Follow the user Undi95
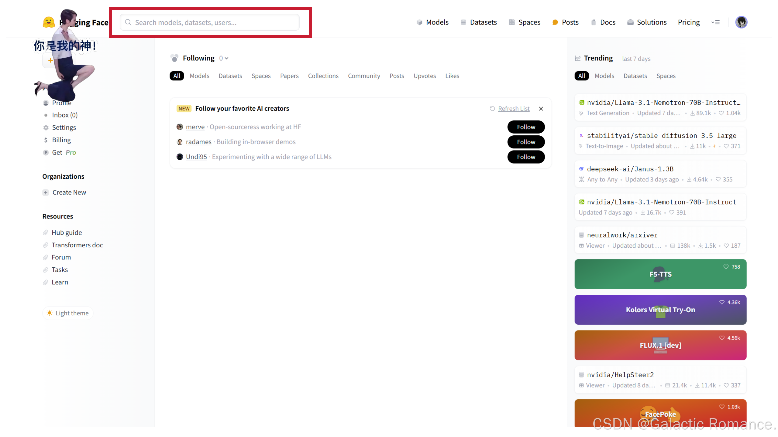 click(x=526, y=157)
